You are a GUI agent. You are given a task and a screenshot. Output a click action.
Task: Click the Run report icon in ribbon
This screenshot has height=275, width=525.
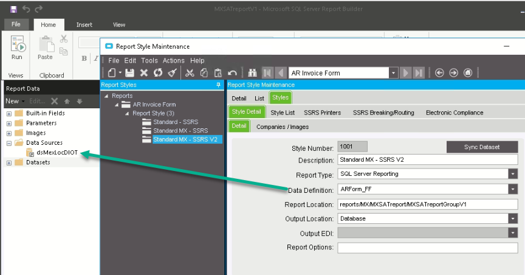tap(17, 44)
